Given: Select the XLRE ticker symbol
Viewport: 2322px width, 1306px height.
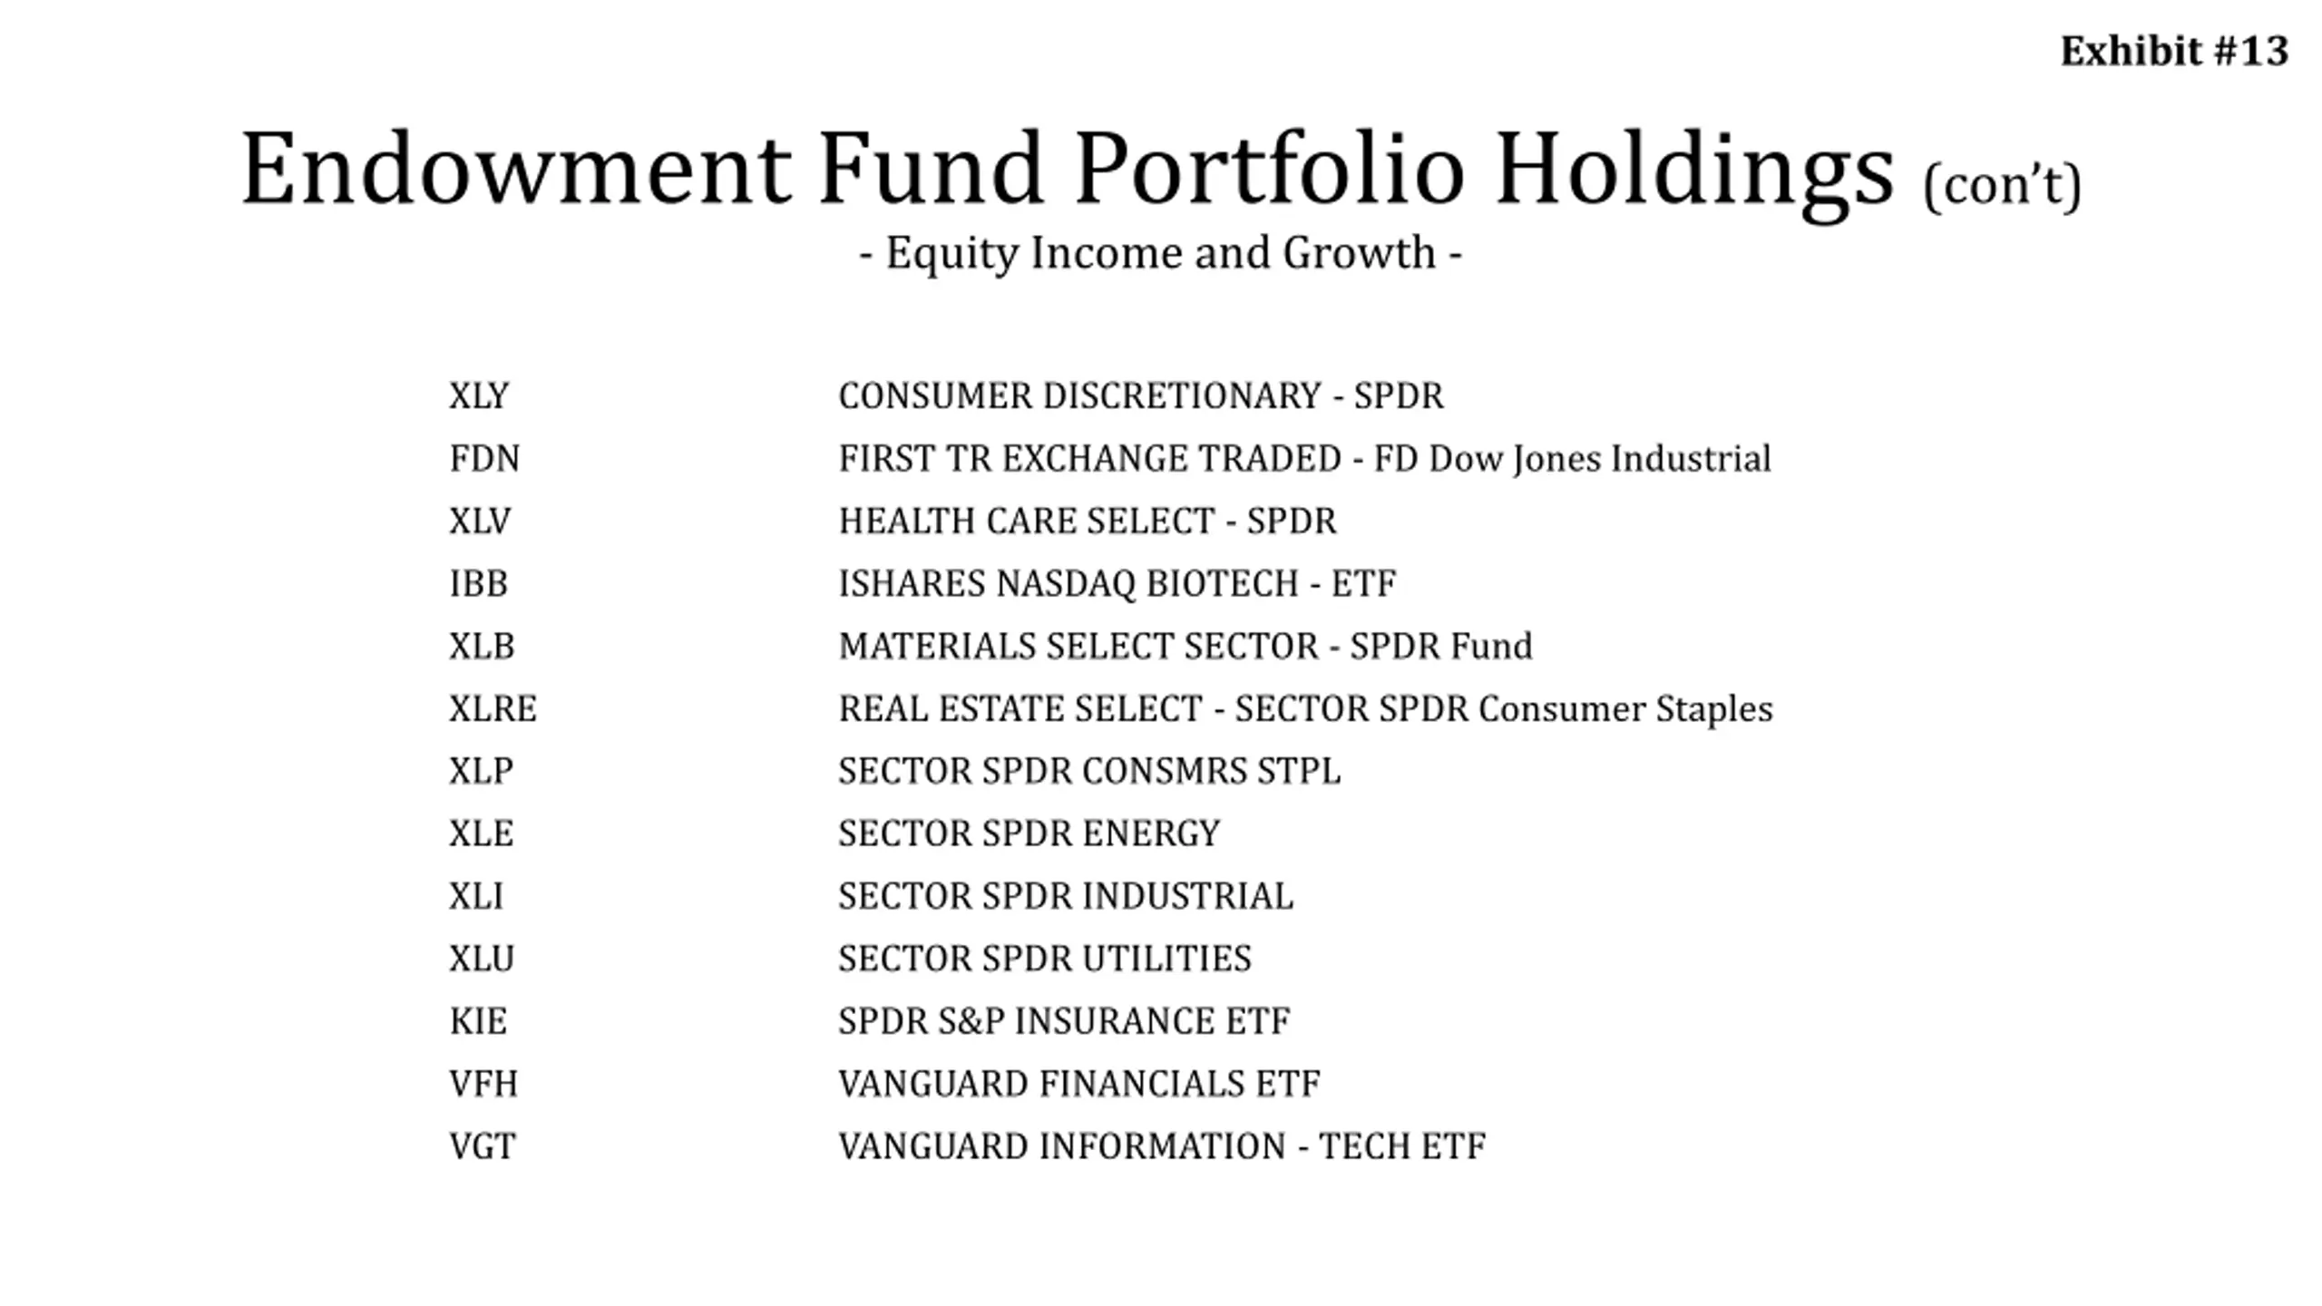Looking at the screenshot, I should pyautogui.click(x=493, y=708).
